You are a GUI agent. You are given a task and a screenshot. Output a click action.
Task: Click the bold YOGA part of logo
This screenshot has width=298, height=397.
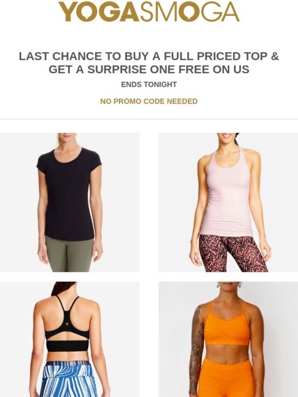click(x=99, y=12)
